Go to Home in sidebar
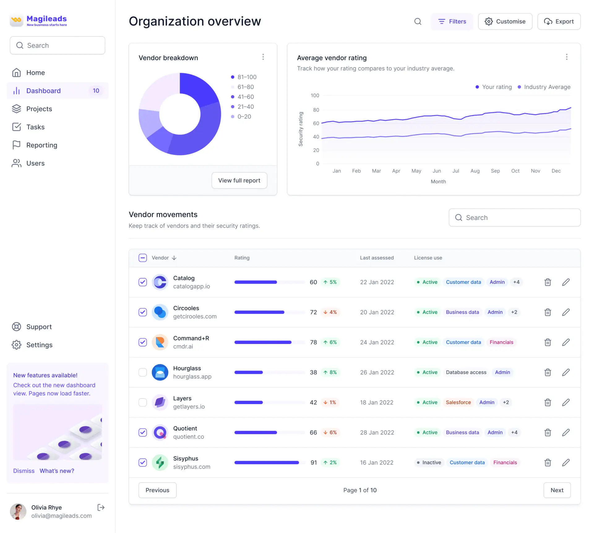Viewport: 594px width, 533px height. pos(58,73)
